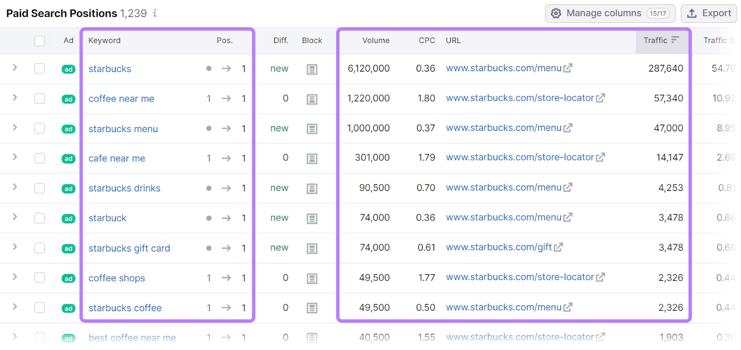Click info icon next to Paid Search Positions
The width and height of the screenshot is (741, 350).
155,13
